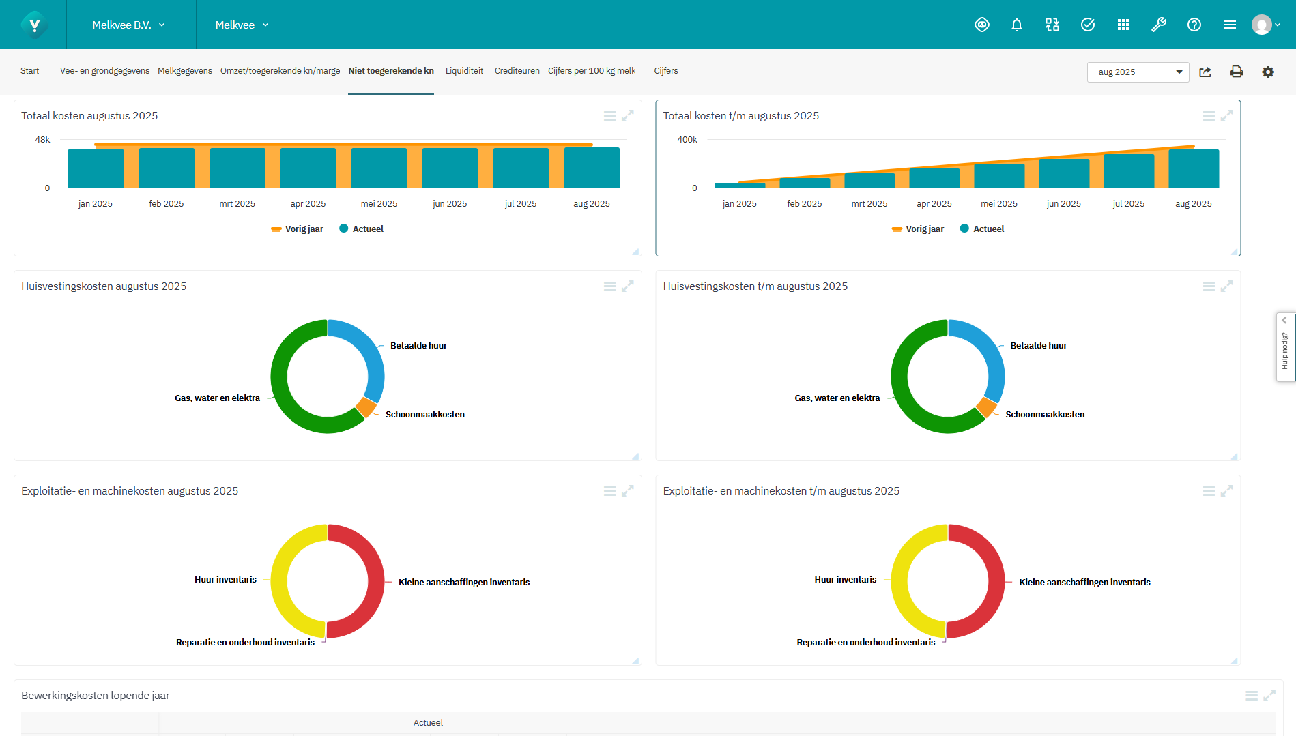Screen dimensions: 1296x736
Task: Click the checkmark tasks icon
Action: point(1087,25)
